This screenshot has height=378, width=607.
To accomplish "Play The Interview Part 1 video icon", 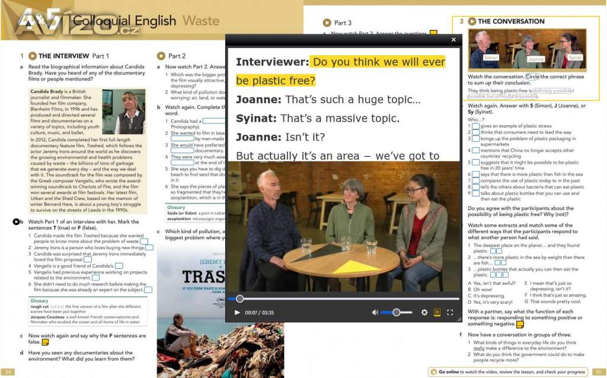I will pos(33,56).
